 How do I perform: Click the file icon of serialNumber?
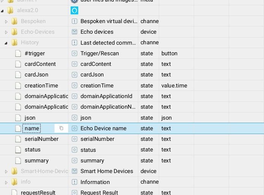point(18,139)
